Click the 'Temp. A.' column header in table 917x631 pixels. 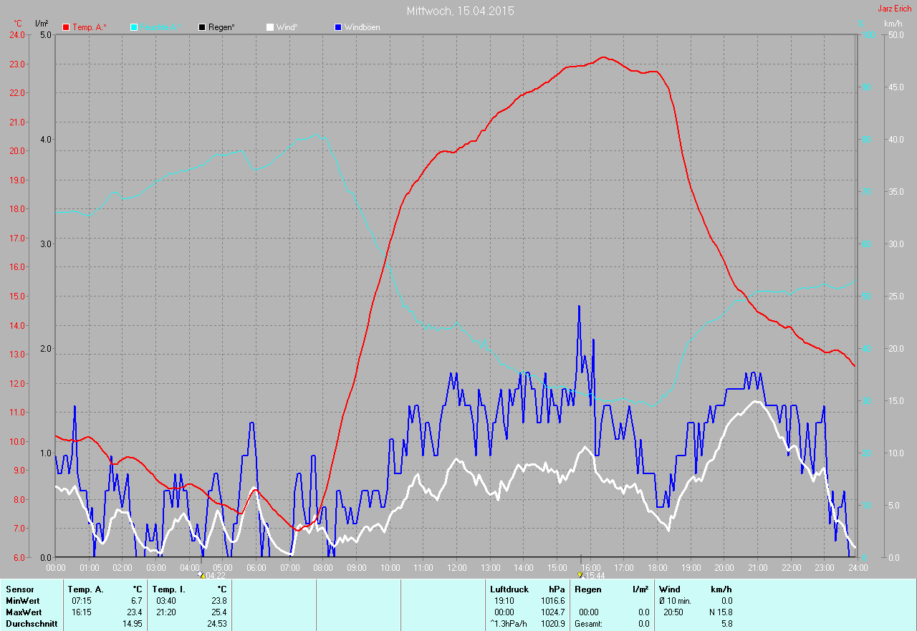pyautogui.click(x=85, y=589)
